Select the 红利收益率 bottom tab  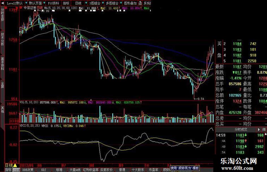[91, 170]
